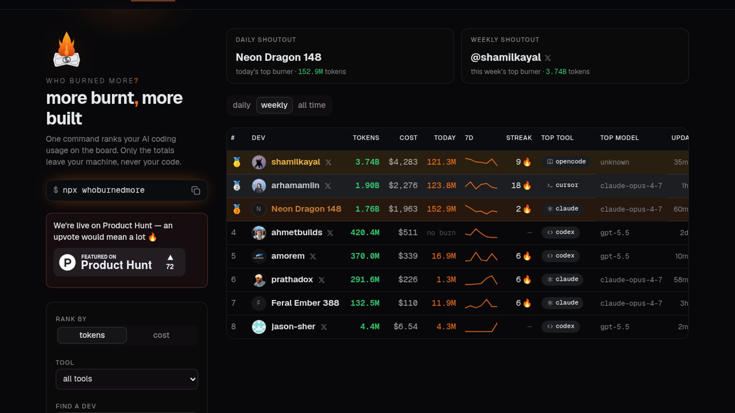Screen dimensions: 735x413
Task: Switch leaderboard to all time
Action: (312, 105)
